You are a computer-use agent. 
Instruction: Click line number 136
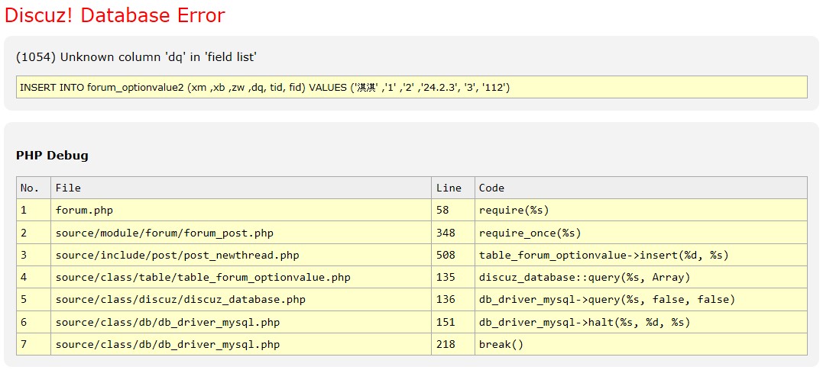[453, 300]
